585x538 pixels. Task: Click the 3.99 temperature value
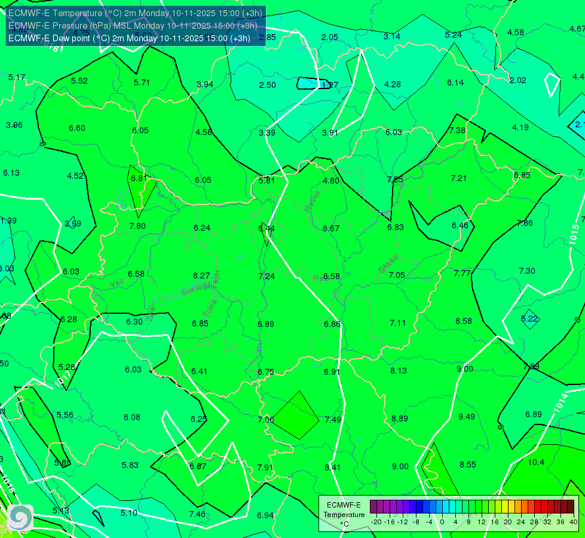tap(73, 224)
